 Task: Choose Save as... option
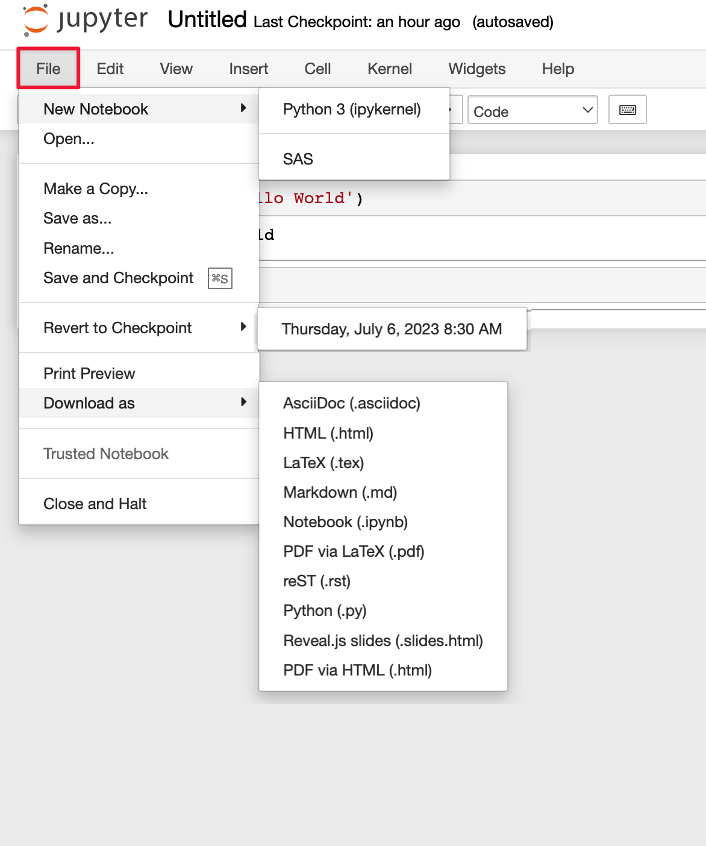pyautogui.click(x=139, y=218)
